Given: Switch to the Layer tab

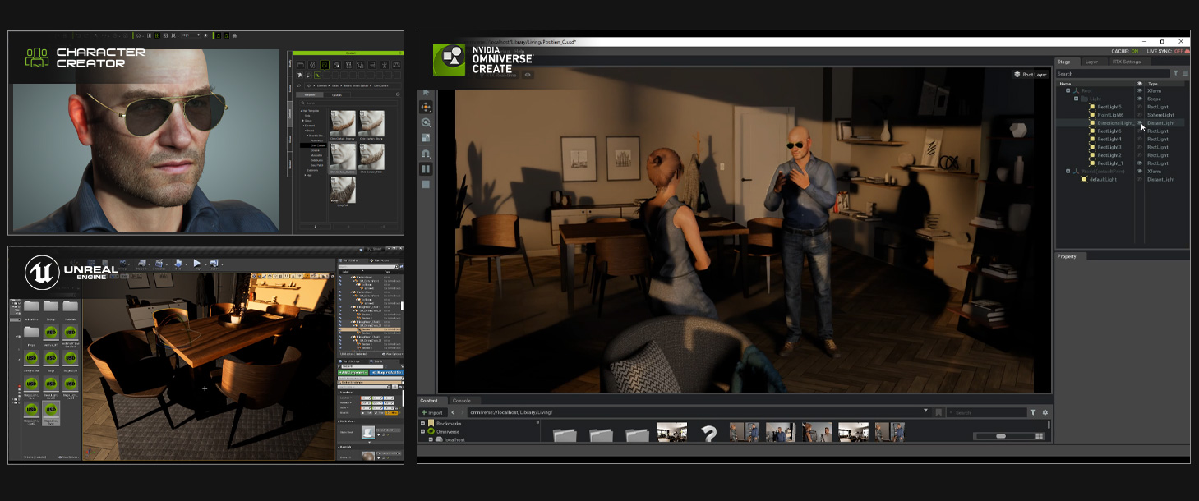Looking at the screenshot, I should pos(1091,62).
